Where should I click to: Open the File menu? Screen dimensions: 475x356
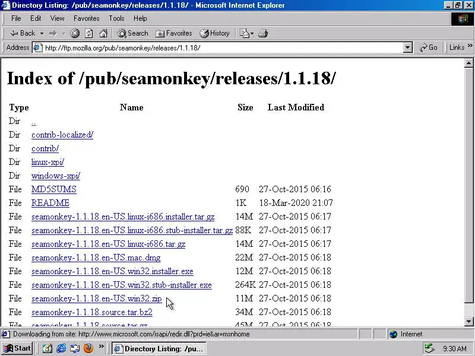click(x=16, y=18)
